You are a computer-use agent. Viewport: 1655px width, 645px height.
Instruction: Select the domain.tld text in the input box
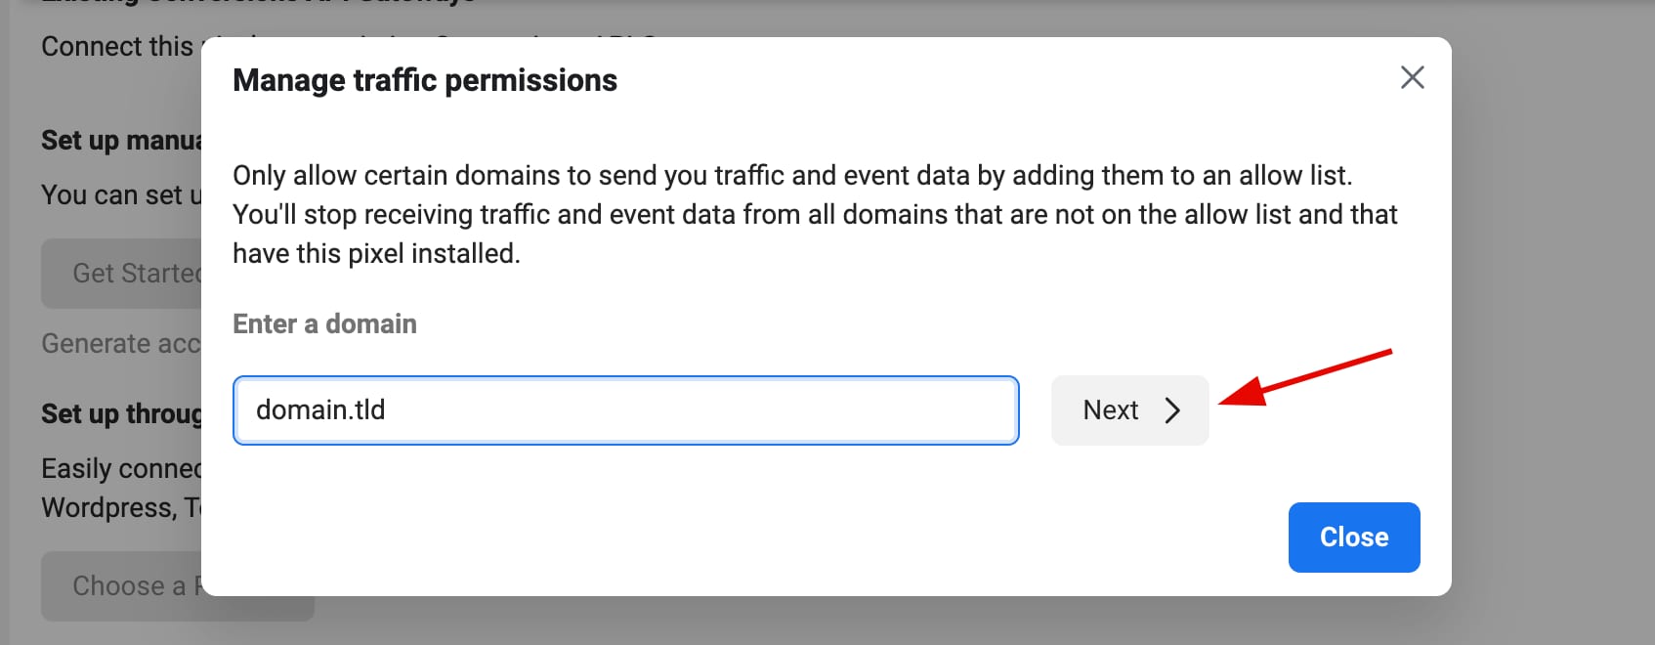[319, 410]
